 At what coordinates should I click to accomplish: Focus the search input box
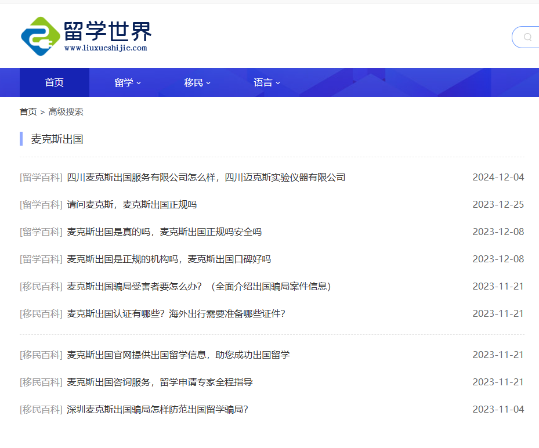(526, 37)
